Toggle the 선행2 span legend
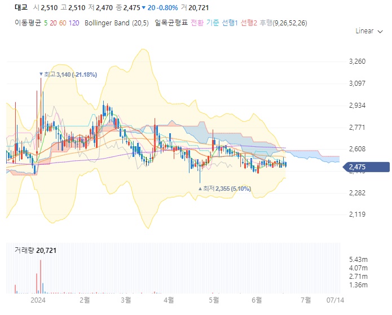The width and height of the screenshot is (392, 315). click(249, 23)
